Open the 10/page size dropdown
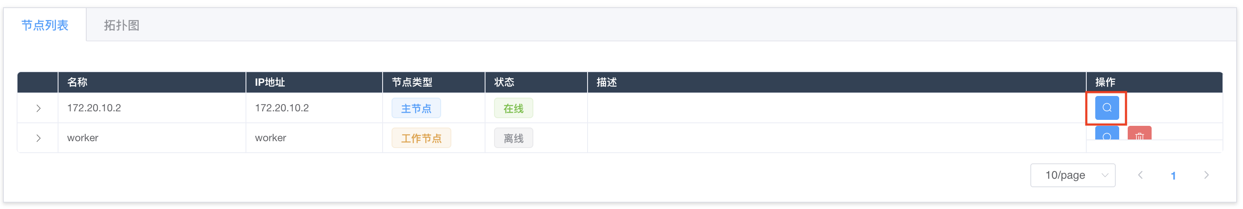The width and height of the screenshot is (1243, 209). click(1072, 175)
